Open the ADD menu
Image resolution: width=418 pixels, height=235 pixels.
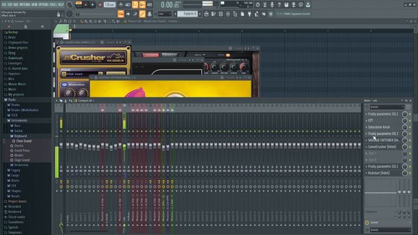click(x=16, y=5)
